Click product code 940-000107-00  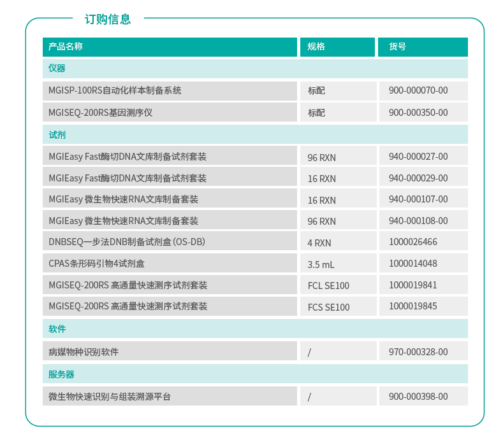point(418,199)
